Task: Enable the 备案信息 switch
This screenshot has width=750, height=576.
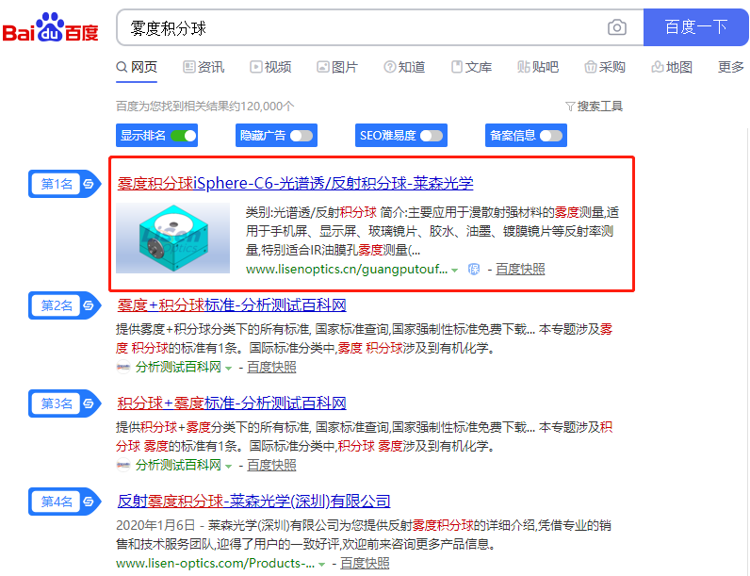Action: [x=551, y=136]
